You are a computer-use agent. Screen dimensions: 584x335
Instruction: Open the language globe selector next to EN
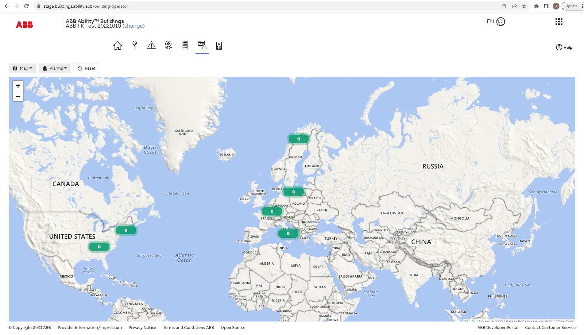pos(500,21)
